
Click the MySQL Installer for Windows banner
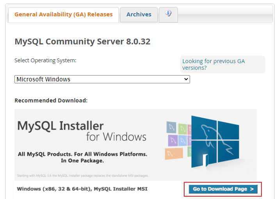point(136,145)
